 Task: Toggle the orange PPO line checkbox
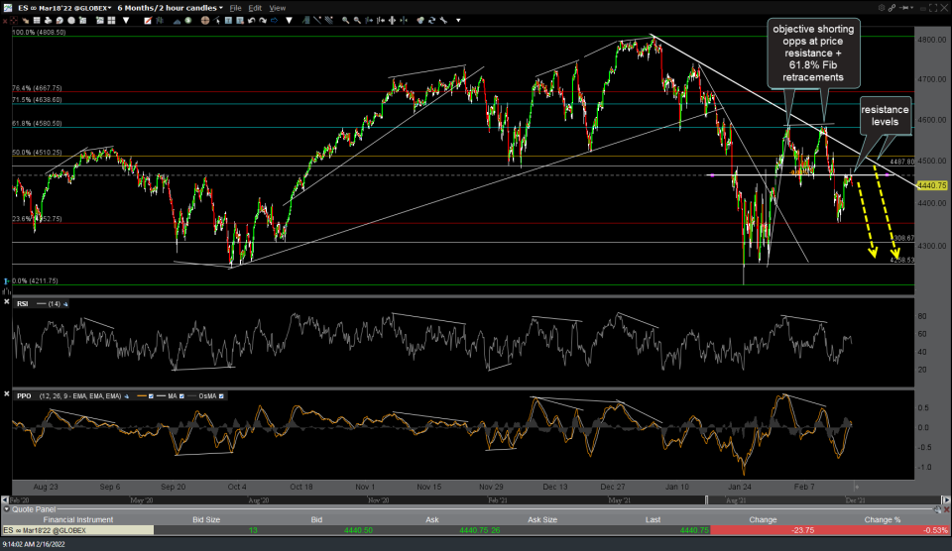151,396
